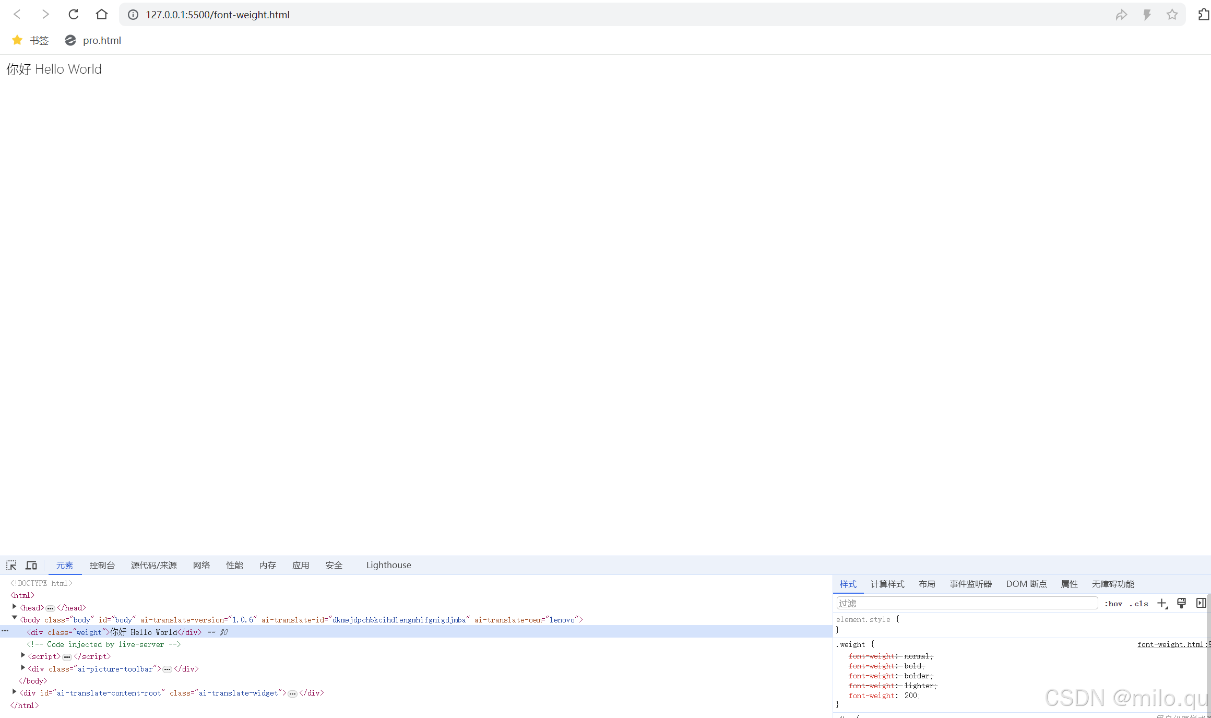Open 性能 tab
Screen dimensions: 1211x718
click(x=234, y=565)
